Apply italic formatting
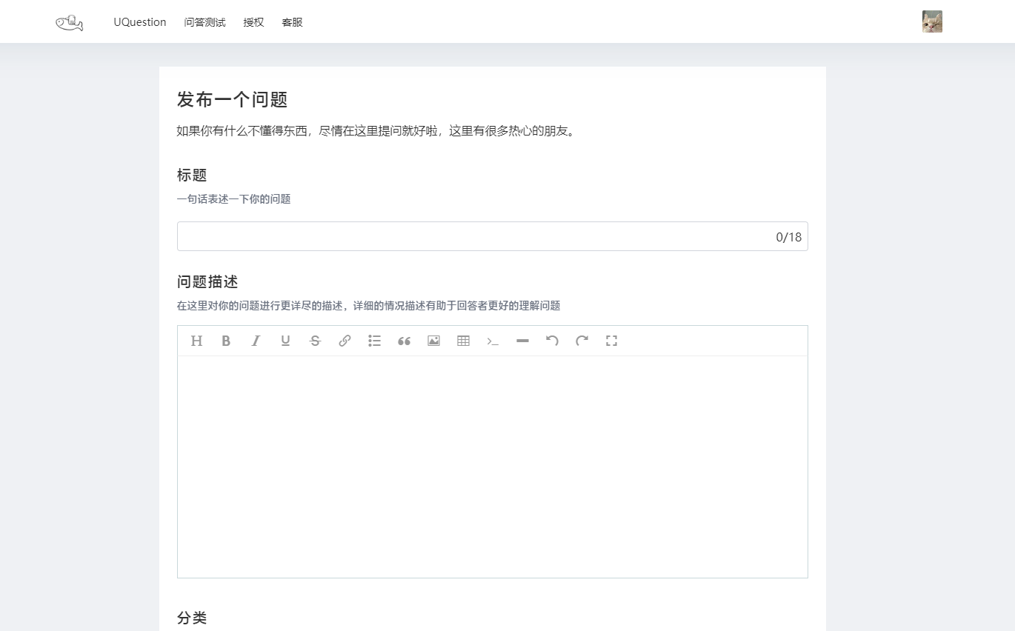The image size is (1015, 631). pyautogui.click(x=256, y=341)
